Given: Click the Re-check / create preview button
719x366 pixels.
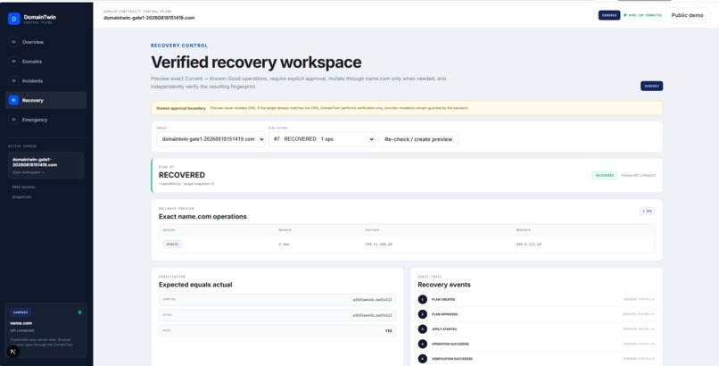Looking at the screenshot, I should click(x=418, y=139).
